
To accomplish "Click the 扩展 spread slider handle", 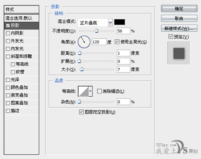I will [79, 61].
